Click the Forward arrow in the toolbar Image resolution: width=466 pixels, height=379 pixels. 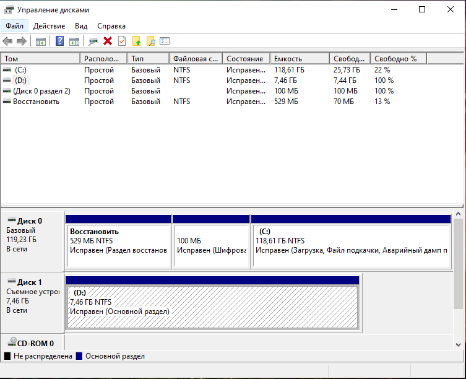pos(22,41)
